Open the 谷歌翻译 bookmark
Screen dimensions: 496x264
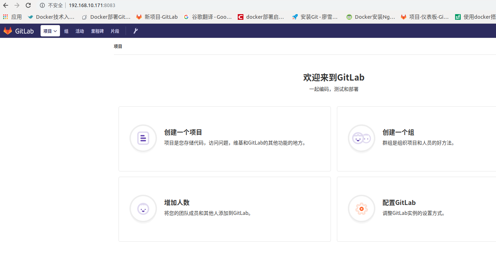point(208,17)
